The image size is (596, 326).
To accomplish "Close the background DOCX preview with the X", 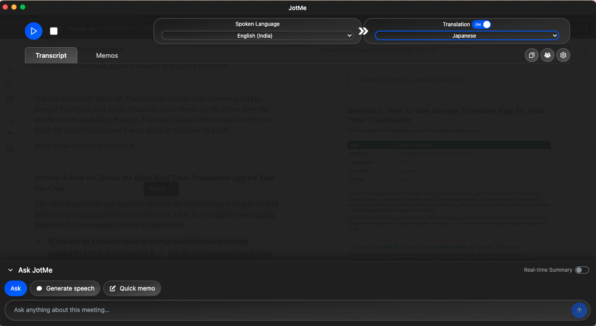I will pyautogui.click(x=585, y=51).
